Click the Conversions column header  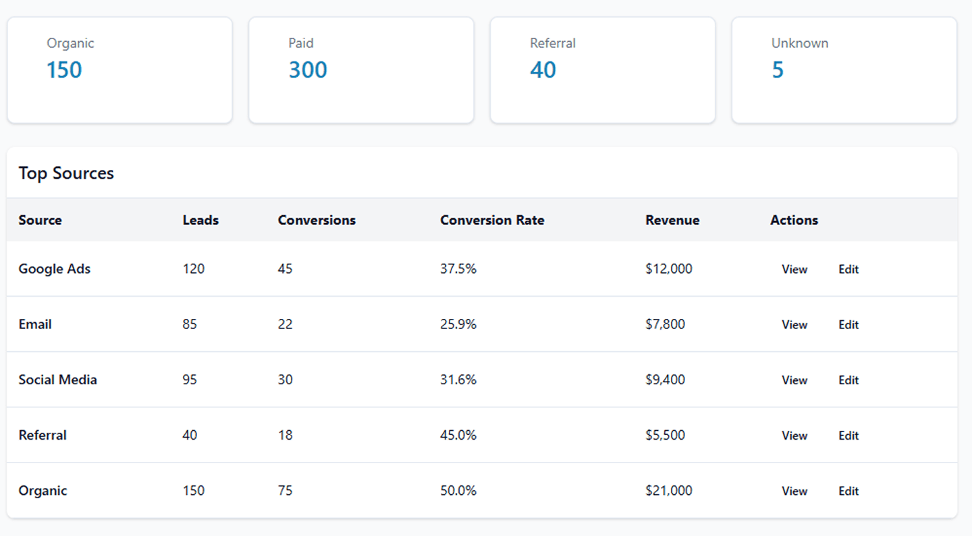pos(317,220)
